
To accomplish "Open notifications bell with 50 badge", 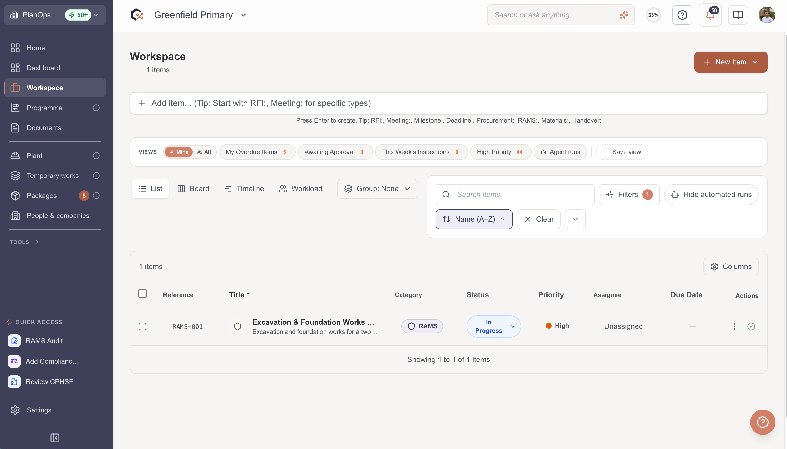I will 710,15.
